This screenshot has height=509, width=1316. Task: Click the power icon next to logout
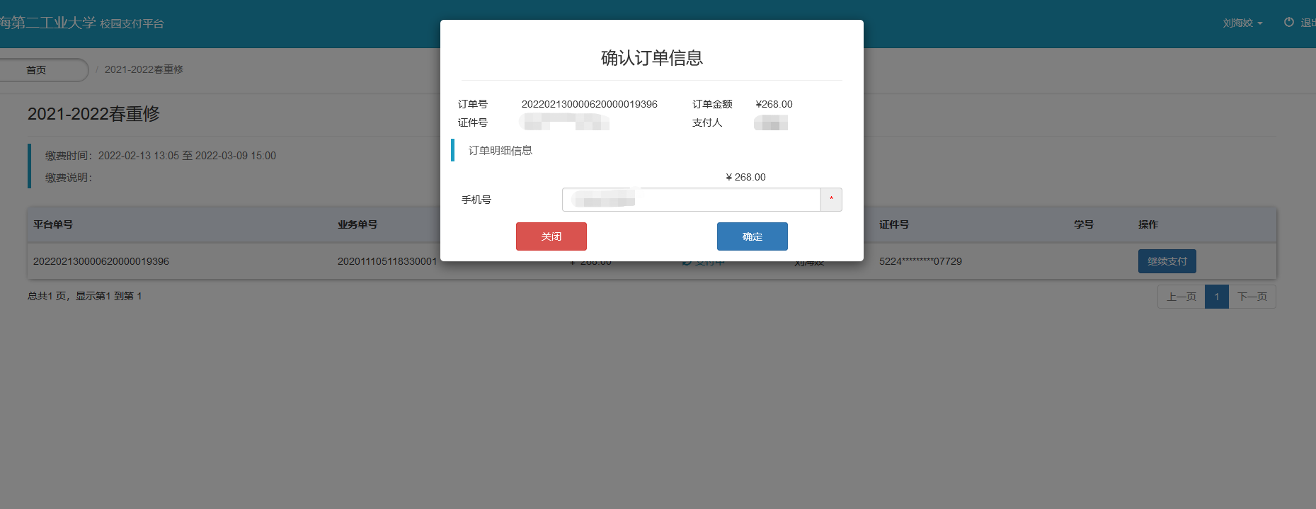[1289, 23]
